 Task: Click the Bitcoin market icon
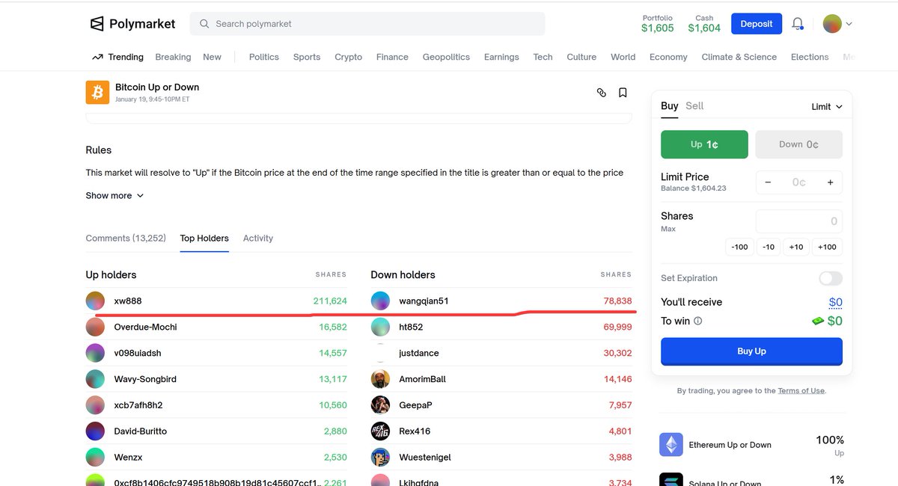[97, 93]
